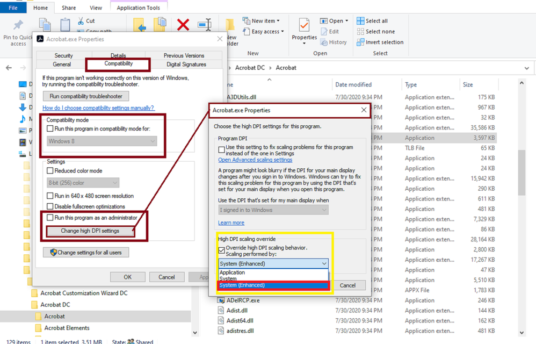
Task: Expand the Properties ribbon dropdown arrow
Action: click(304, 44)
